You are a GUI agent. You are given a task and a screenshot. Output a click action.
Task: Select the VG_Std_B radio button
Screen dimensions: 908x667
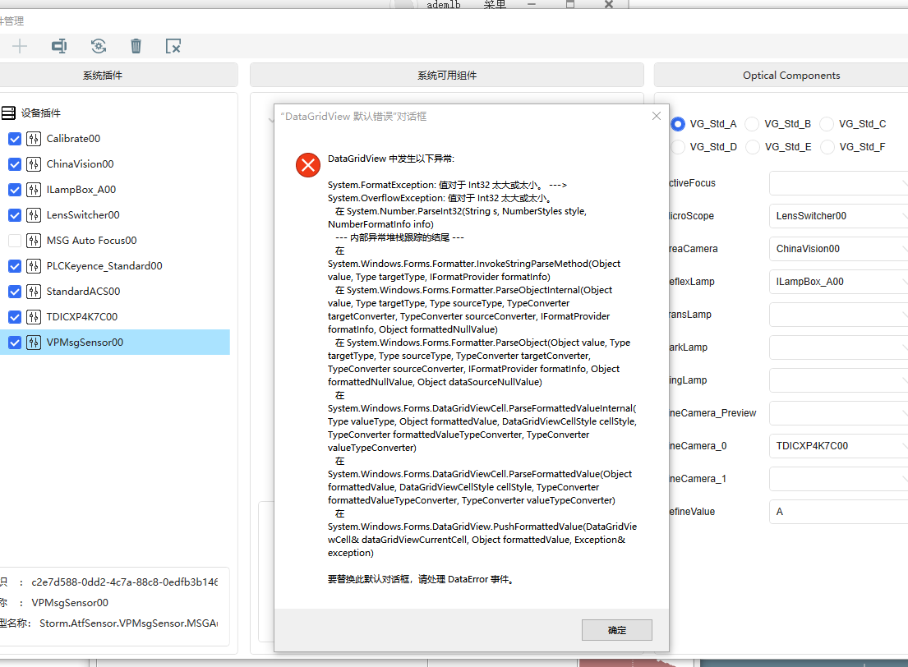click(x=752, y=124)
